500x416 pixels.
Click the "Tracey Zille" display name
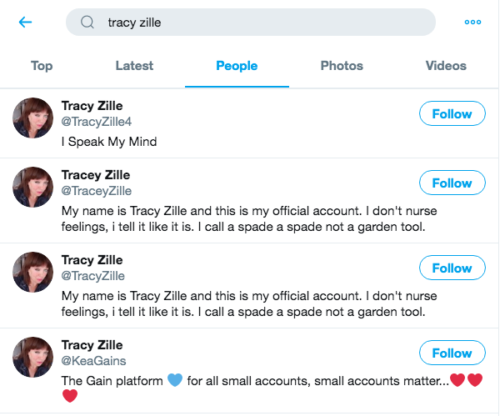pyautogui.click(x=96, y=175)
